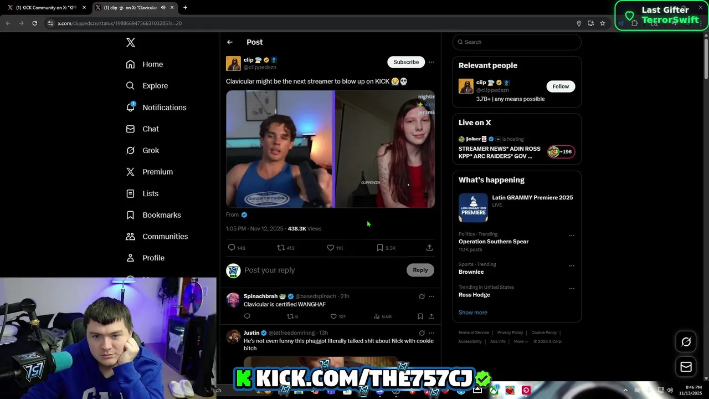Open Privacy Policy link
This screenshot has height=399, width=709.
tap(510, 332)
